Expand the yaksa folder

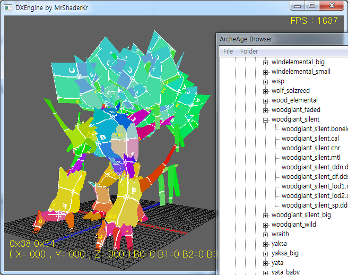pos(265,244)
